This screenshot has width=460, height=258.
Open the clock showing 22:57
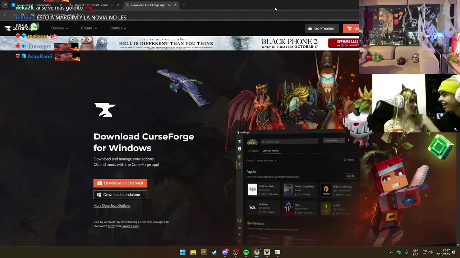pyautogui.click(x=443, y=252)
